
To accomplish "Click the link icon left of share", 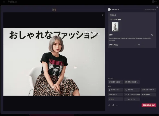I will [109, 105].
